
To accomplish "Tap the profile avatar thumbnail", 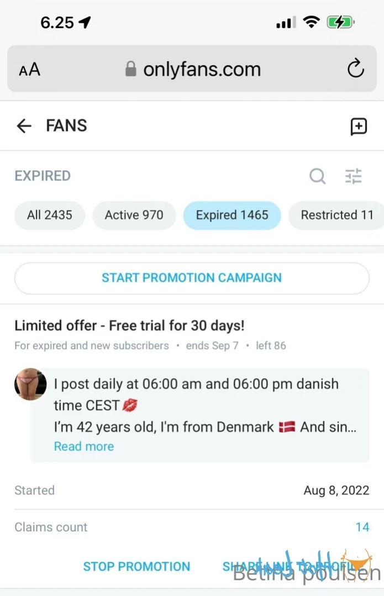I will click(x=30, y=384).
